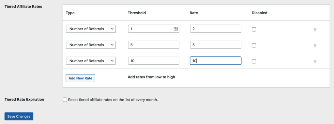Remove the first tiered rate row

point(315,29)
